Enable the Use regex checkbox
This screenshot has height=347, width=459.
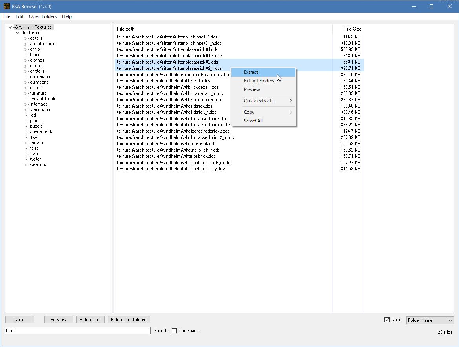point(174,331)
